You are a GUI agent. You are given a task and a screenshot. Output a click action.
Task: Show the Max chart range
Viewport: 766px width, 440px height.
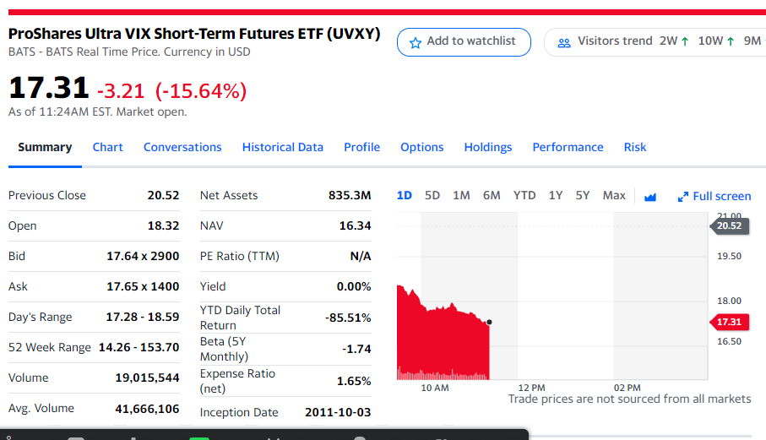click(x=614, y=195)
